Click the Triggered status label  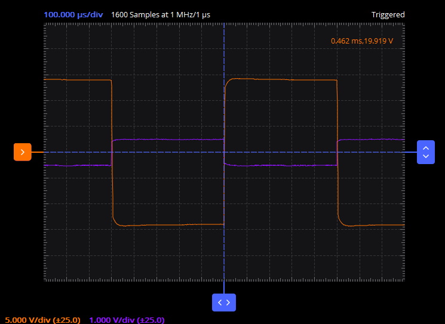click(x=388, y=15)
